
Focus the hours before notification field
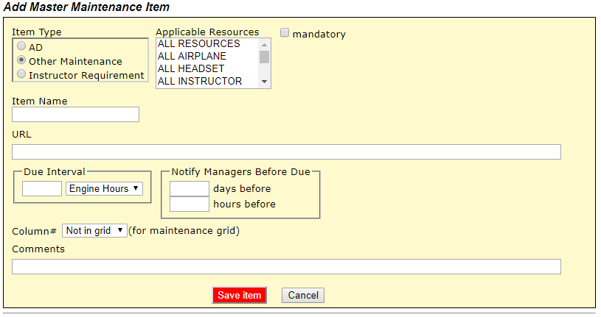(190, 204)
